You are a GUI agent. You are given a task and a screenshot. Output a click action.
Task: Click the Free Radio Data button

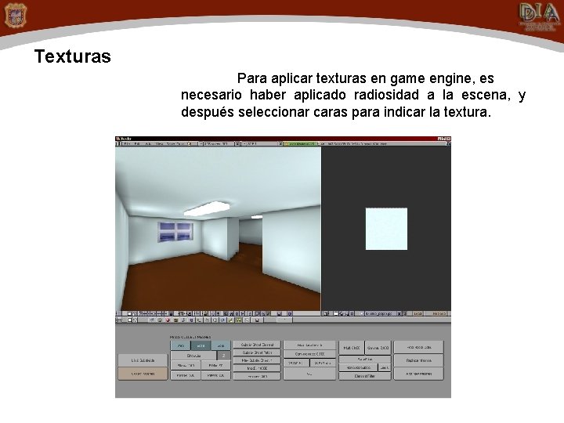coord(418,348)
